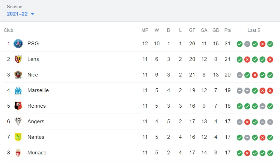
Task: Open the 2021–22 season dropdown
Action: coord(20,14)
